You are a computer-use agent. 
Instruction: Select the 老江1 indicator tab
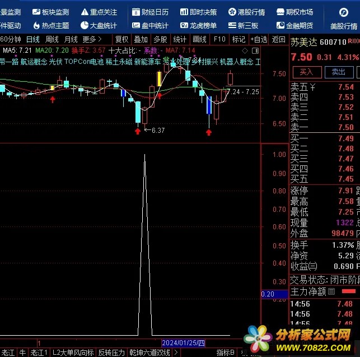coord(39,353)
